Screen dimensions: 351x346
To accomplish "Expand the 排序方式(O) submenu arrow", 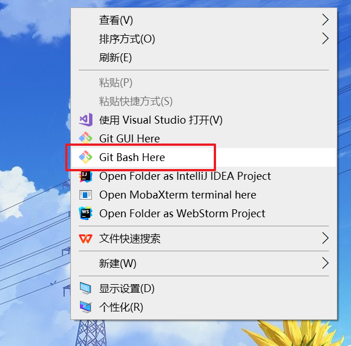I will coord(325,39).
